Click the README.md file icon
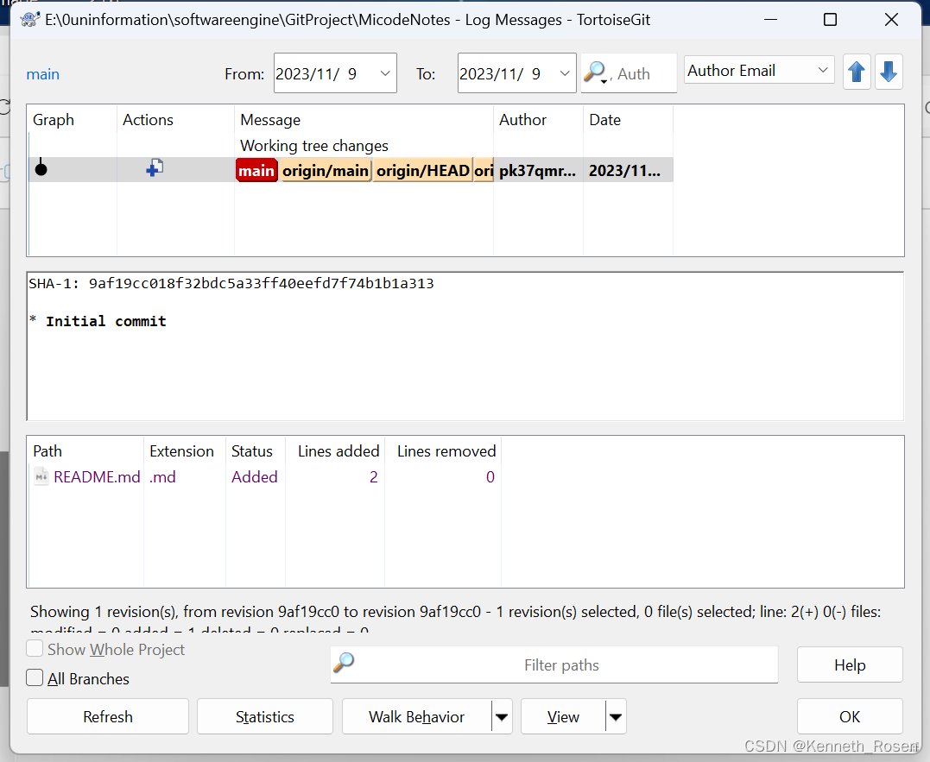This screenshot has width=930, height=762. (41, 476)
